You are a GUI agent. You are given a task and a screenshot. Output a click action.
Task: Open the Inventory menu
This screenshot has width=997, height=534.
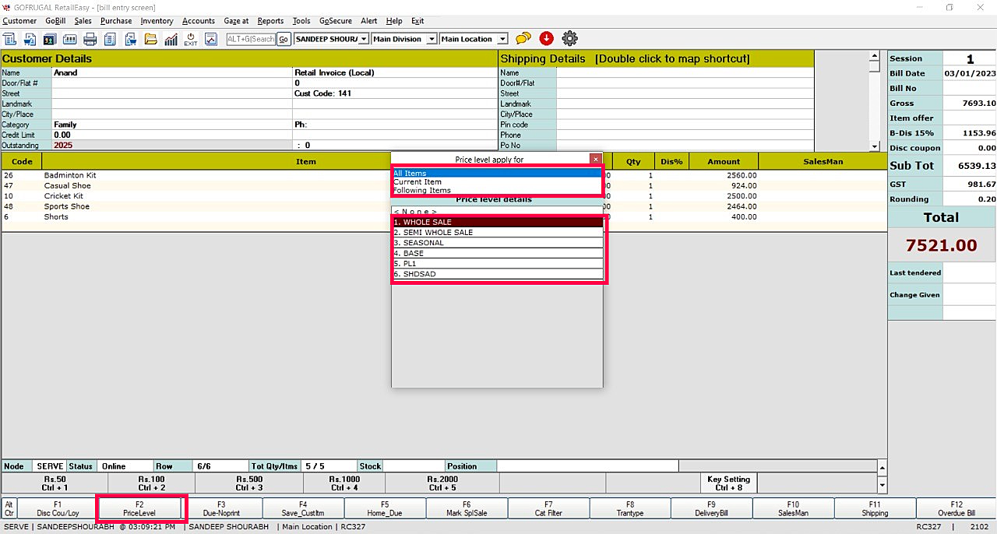pos(157,21)
